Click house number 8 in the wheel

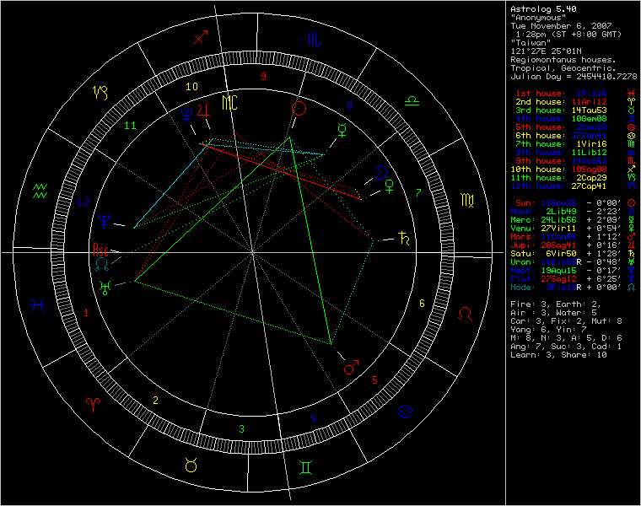349,105
